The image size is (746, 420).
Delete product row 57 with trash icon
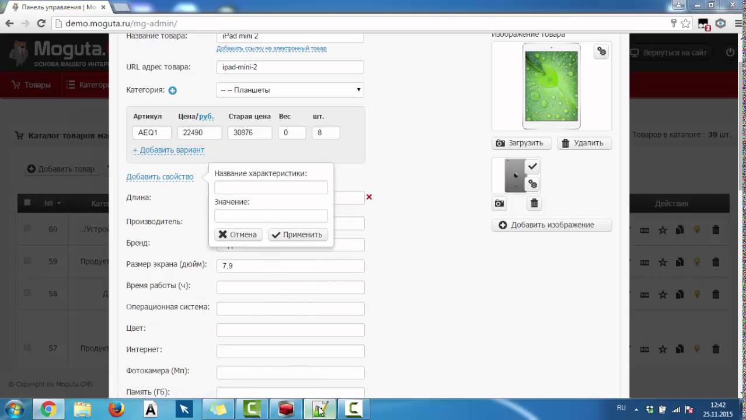(716, 349)
